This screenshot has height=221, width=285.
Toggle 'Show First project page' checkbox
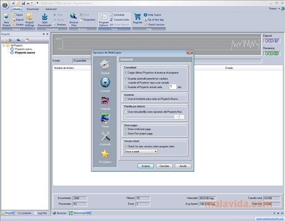126,134
